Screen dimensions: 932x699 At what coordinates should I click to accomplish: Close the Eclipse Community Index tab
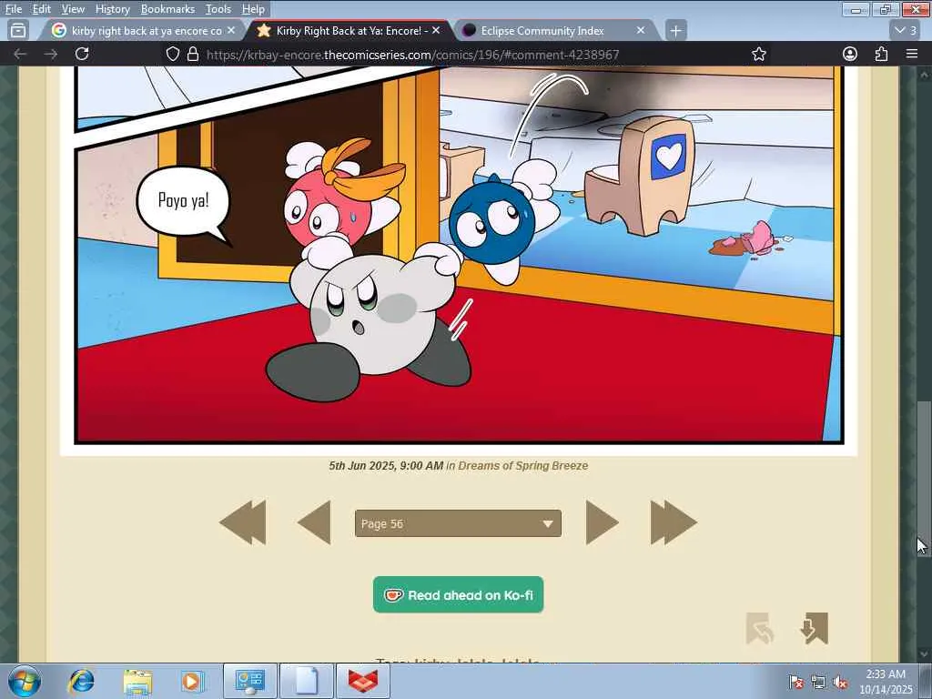click(641, 30)
